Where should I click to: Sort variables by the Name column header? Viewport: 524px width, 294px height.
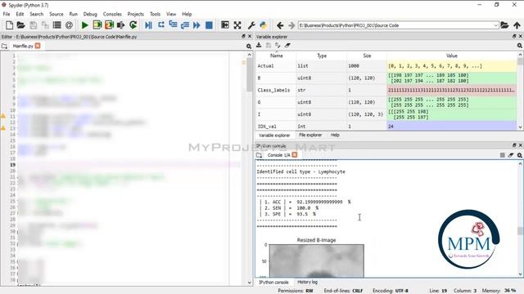click(x=277, y=56)
